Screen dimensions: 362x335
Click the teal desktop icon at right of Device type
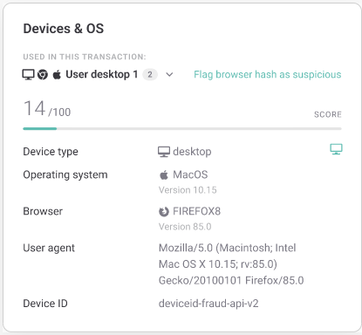[x=336, y=149]
